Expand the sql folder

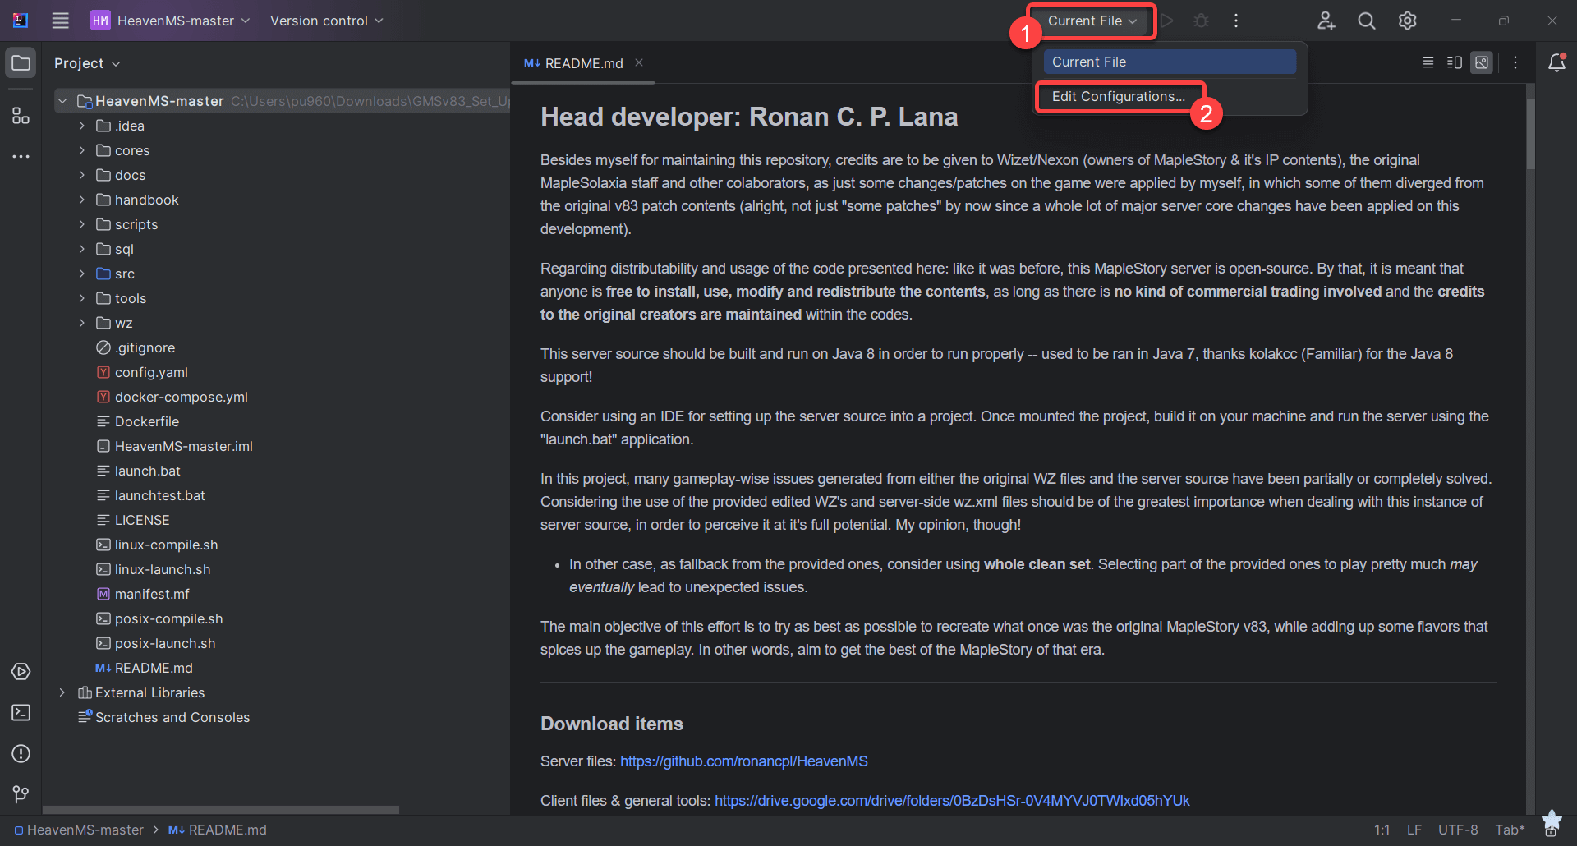click(81, 249)
